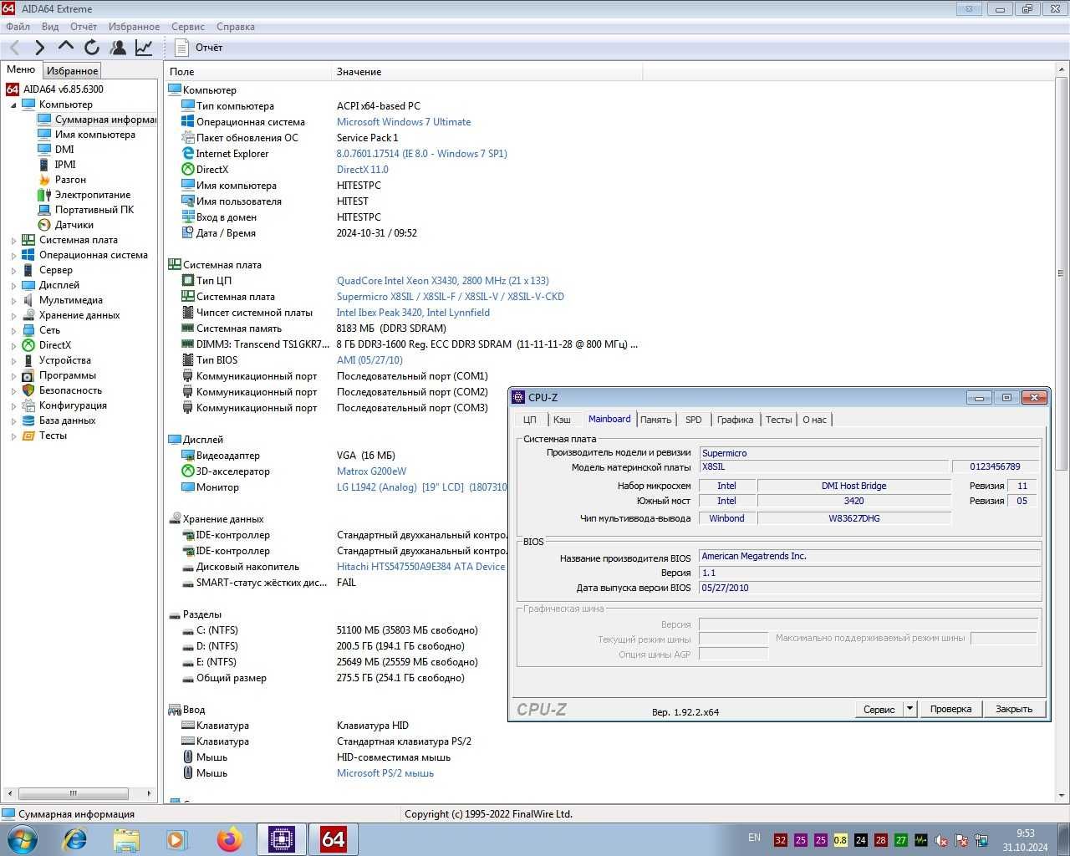Image resolution: width=1070 pixels, height=856 pixels.
Task: Click the Отчёт report toolbar button
Action: [x=199, y=48]
